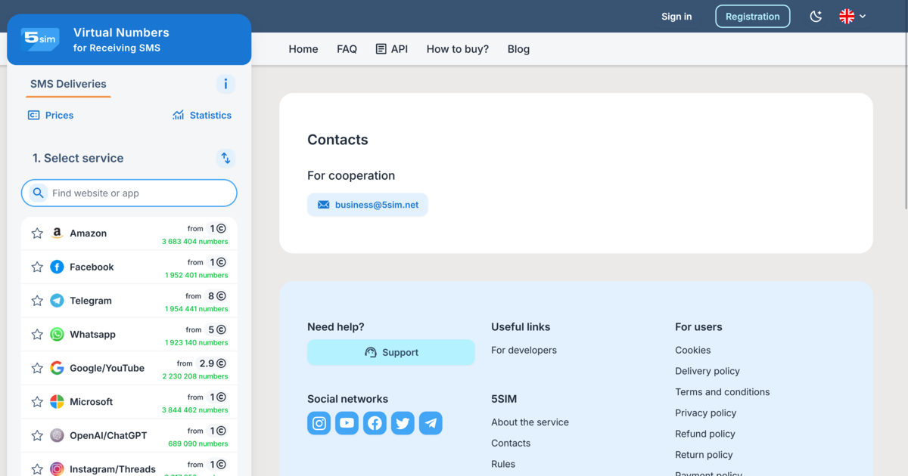Click the Registration button
This screenshot has height=476, width=908.
point(753,17)
